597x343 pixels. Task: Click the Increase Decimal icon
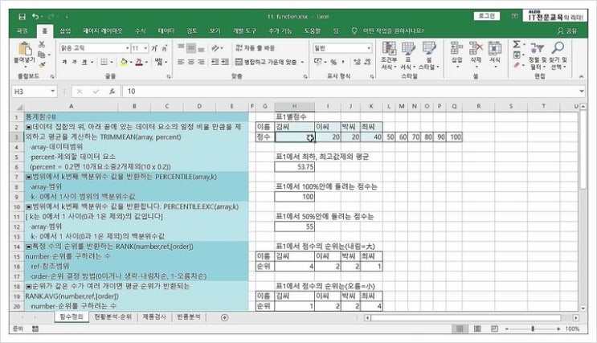tap(357, 62)
